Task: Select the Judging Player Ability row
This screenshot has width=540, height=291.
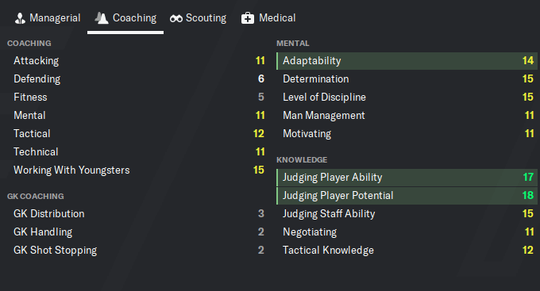Action: pyautogui.click(x=407, y=178)
